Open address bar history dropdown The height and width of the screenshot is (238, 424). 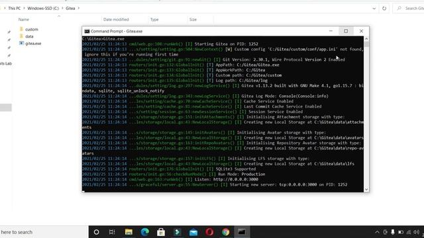point(374,9)
